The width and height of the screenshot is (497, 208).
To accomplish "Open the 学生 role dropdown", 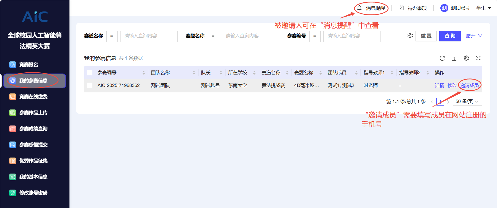I will coord(484,8).
